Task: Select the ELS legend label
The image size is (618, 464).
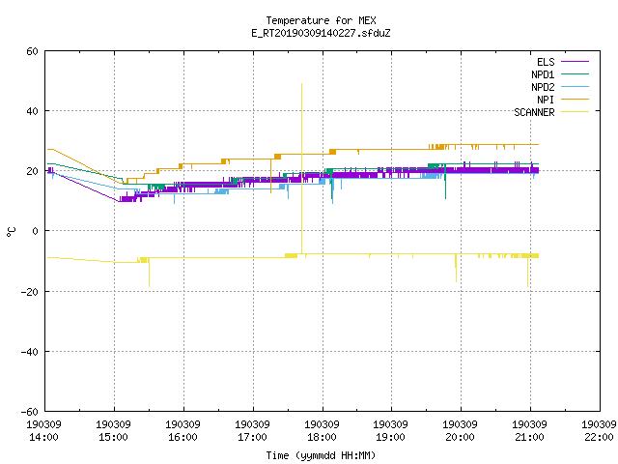Action: [x=546, y=62]
